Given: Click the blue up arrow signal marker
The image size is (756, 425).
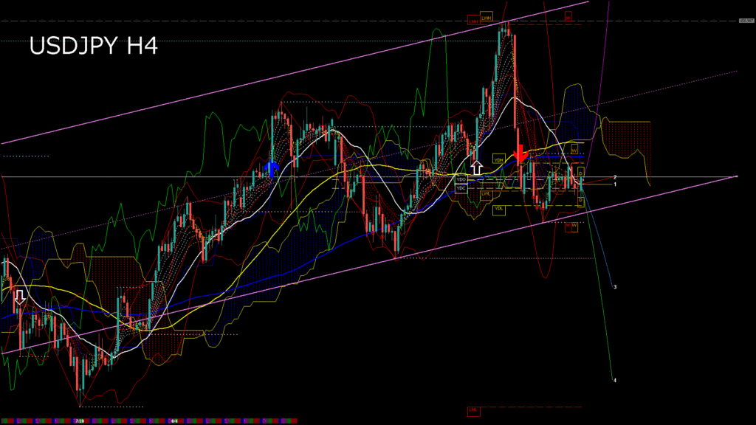Looking at the screenshot, I should pos(271,168).
